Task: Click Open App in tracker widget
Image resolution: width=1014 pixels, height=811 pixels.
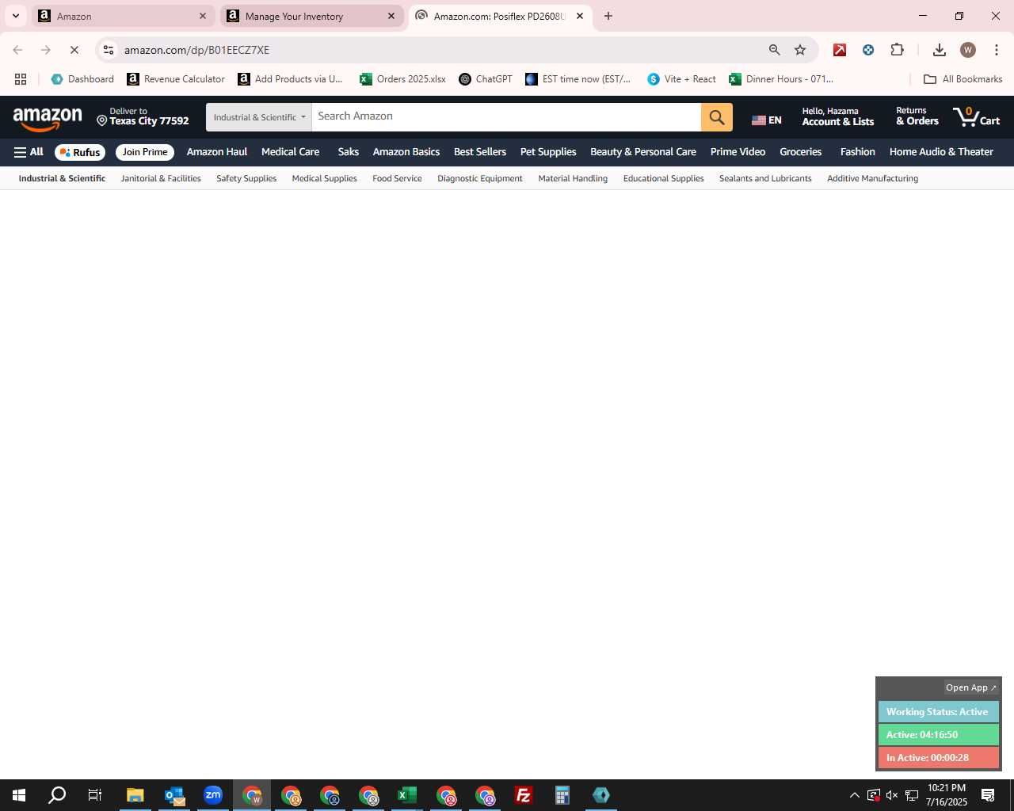Action: 971,687
